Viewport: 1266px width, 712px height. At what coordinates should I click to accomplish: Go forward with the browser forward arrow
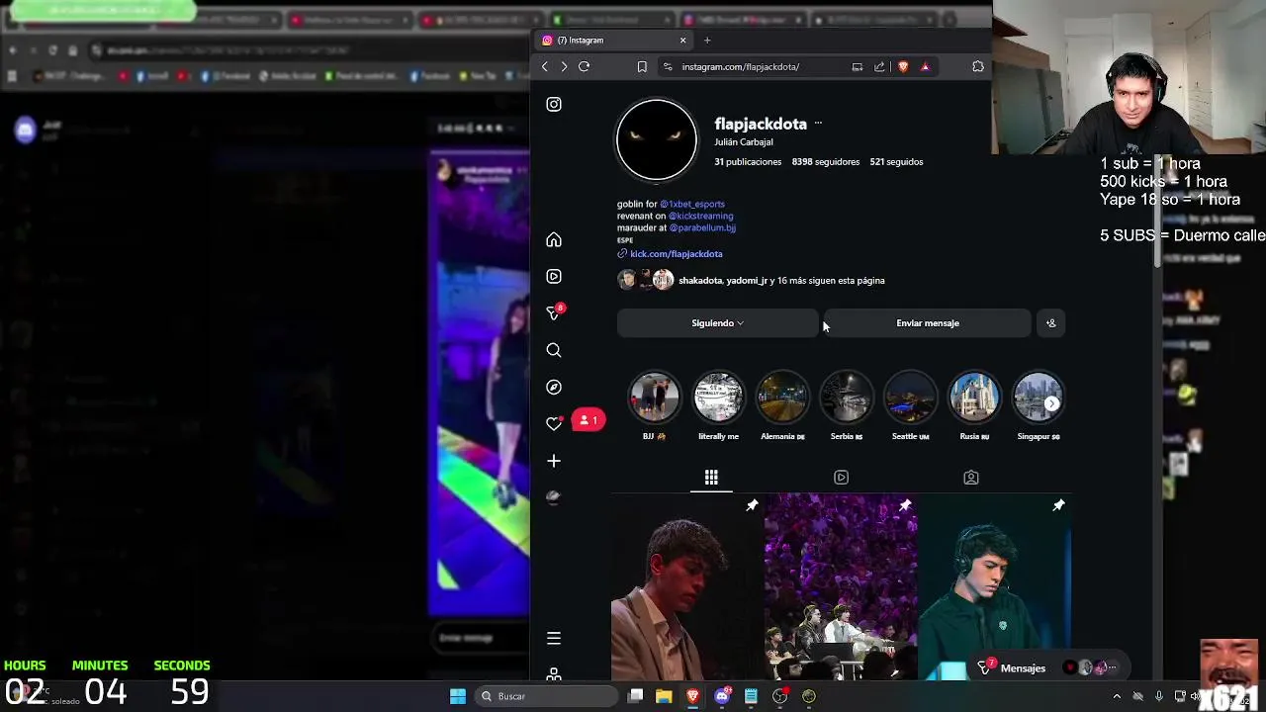[564, 66]
